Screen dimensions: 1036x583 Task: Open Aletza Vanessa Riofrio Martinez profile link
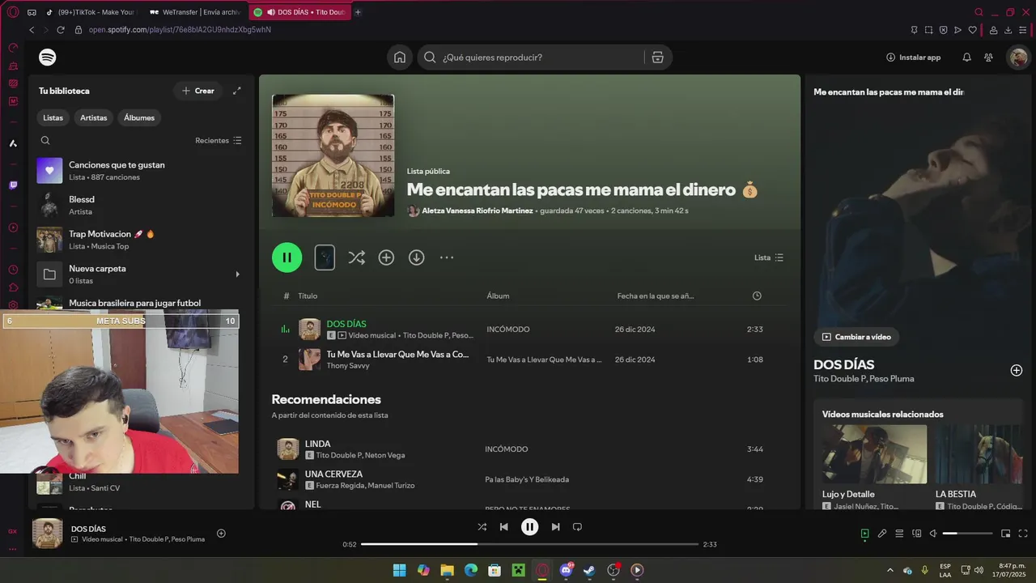click(x=478, y=211)
